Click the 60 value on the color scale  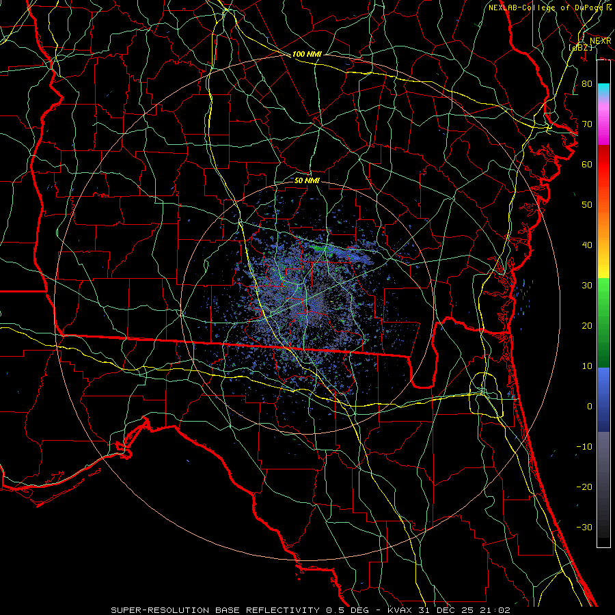(587, 165)
